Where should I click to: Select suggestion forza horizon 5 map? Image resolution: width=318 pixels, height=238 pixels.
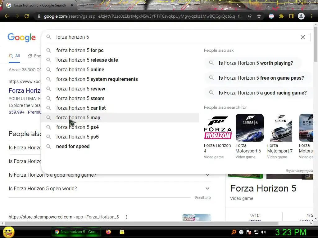tap(120, 117)
